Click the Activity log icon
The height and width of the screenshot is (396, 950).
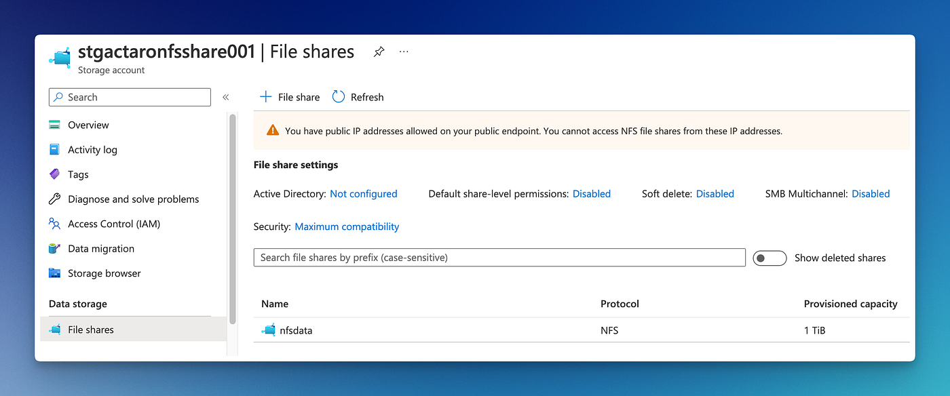coord(55,150)
